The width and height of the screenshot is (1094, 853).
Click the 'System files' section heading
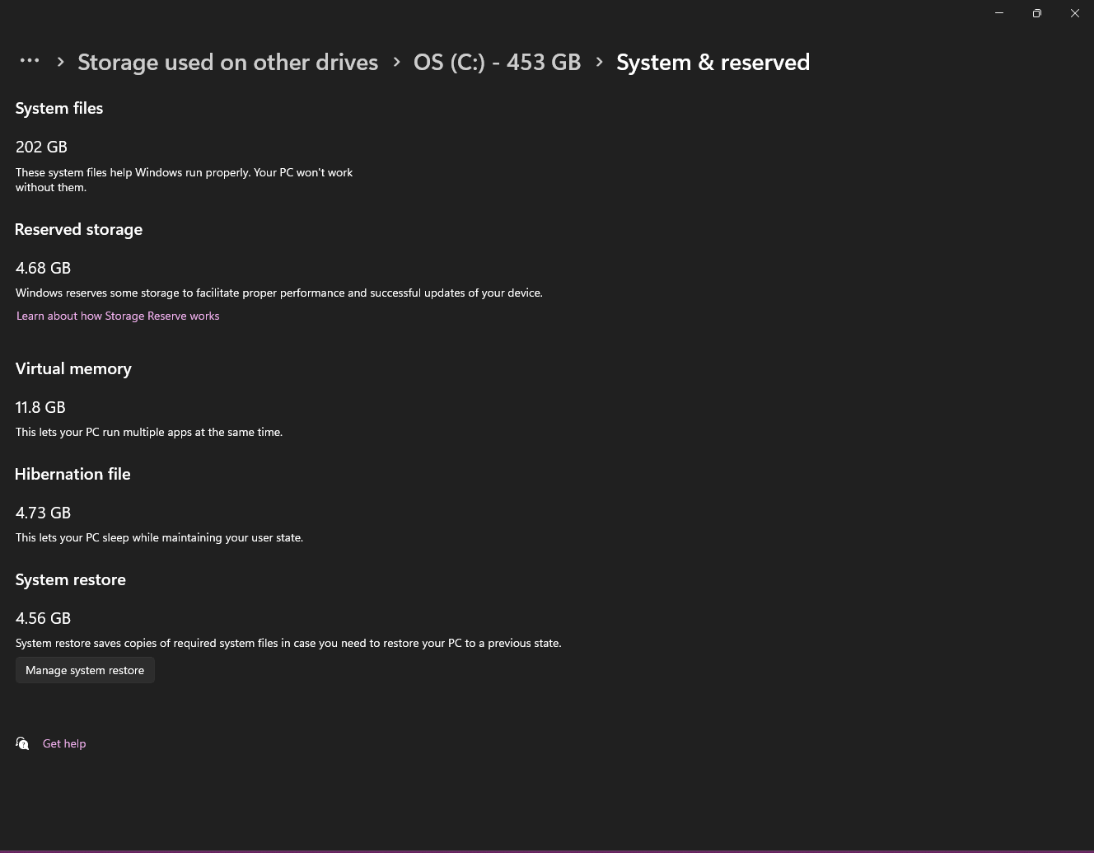pyautogui.click(x=58, y=108)
